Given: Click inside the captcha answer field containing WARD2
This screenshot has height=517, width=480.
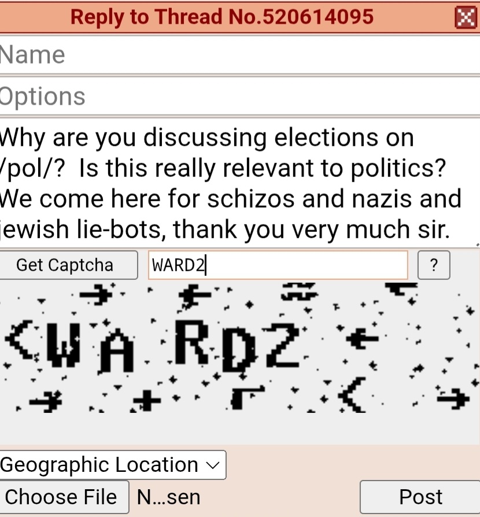Looking at the screenshot, I should click(x=278, y=265).
